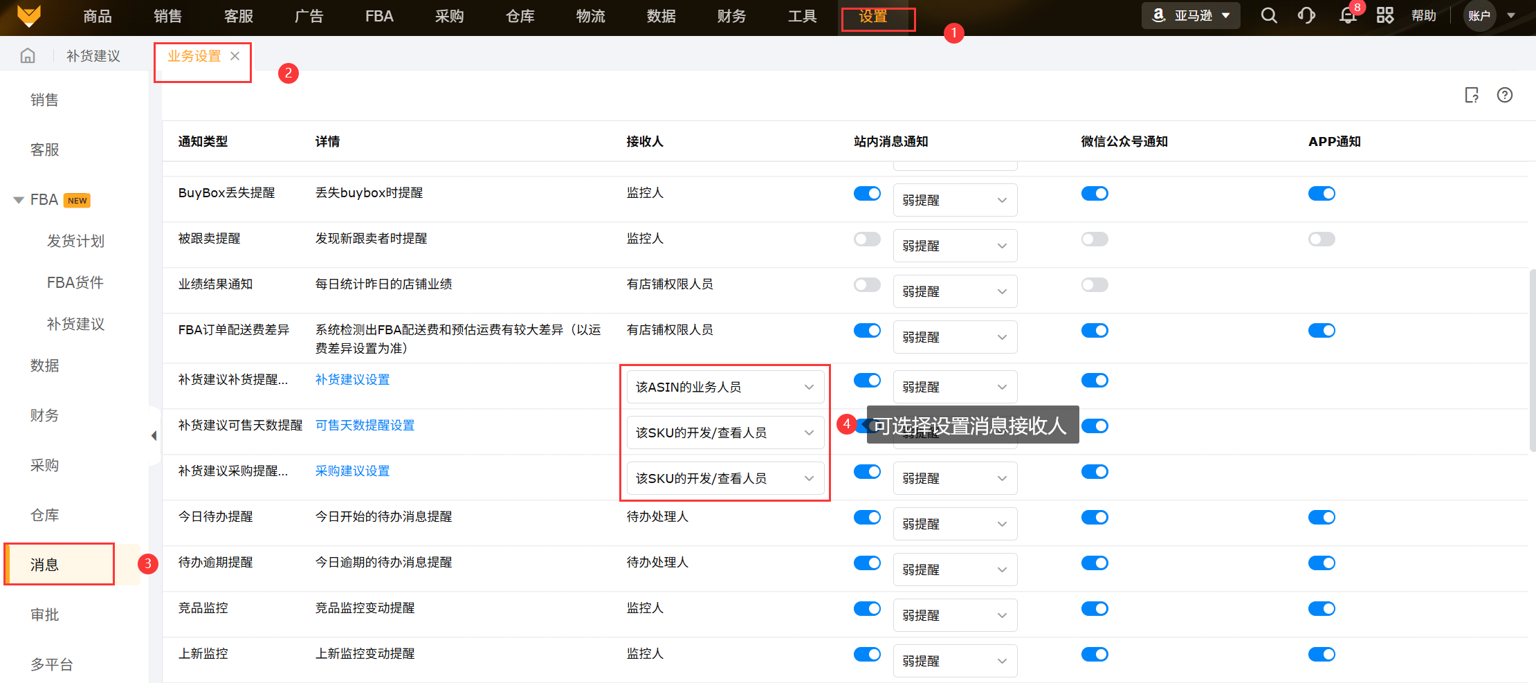Open the 亚马逊 platform selector
Screen dimensions: 1536x683
[x=1191, y=15]
